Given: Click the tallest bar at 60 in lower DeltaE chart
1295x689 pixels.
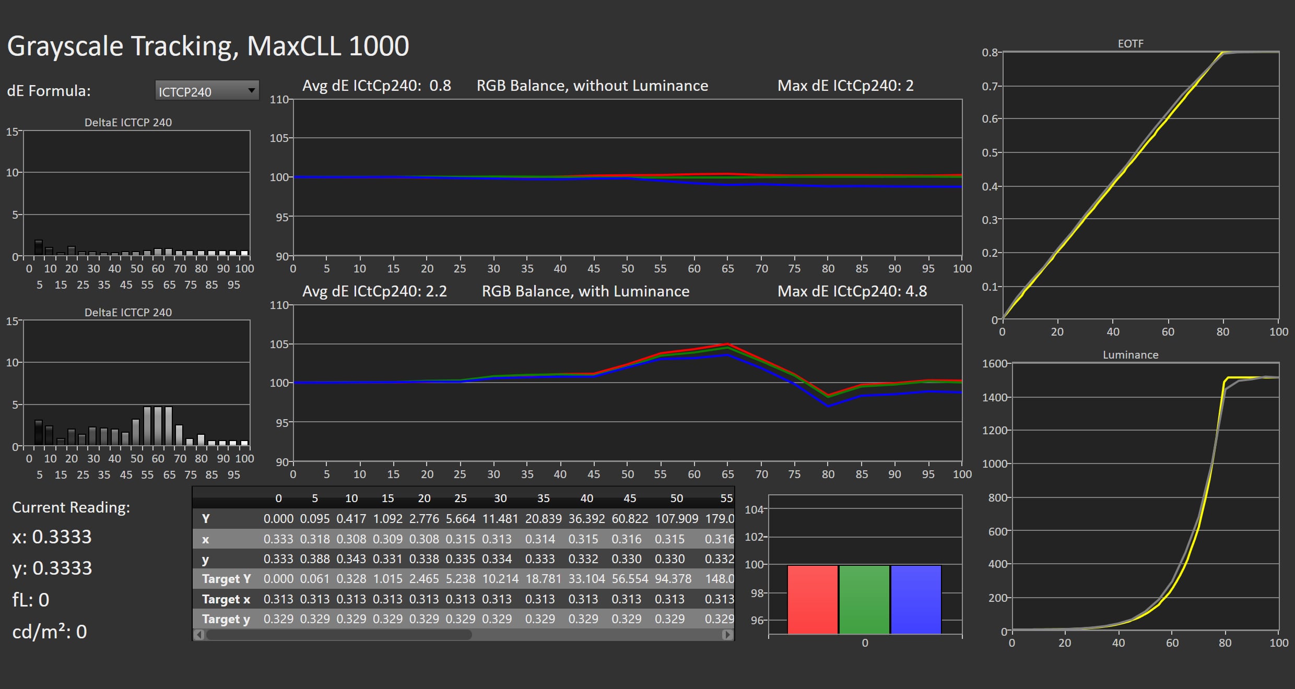Looking at the screenshot, I should pos(158,426).
